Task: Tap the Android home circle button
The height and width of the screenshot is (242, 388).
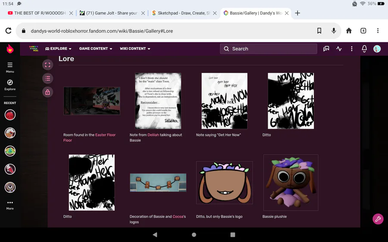Action: tap(194, 235)
